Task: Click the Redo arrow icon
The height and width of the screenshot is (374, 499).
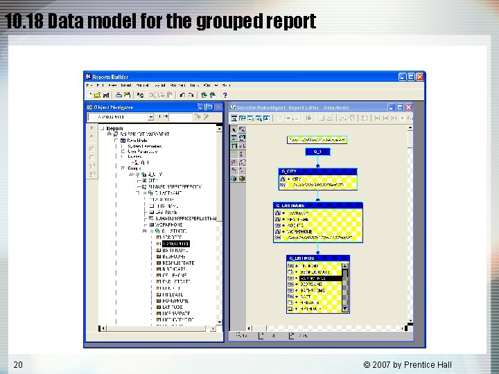Action: (x=191, y=95)
